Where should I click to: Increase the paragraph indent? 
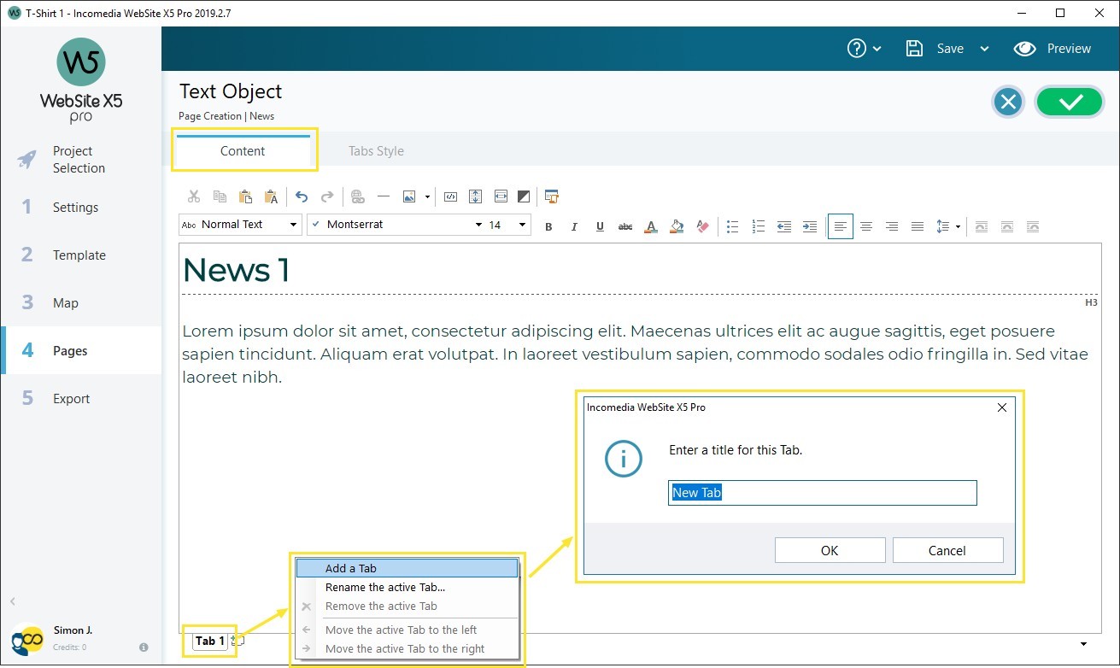click(810, 226)
